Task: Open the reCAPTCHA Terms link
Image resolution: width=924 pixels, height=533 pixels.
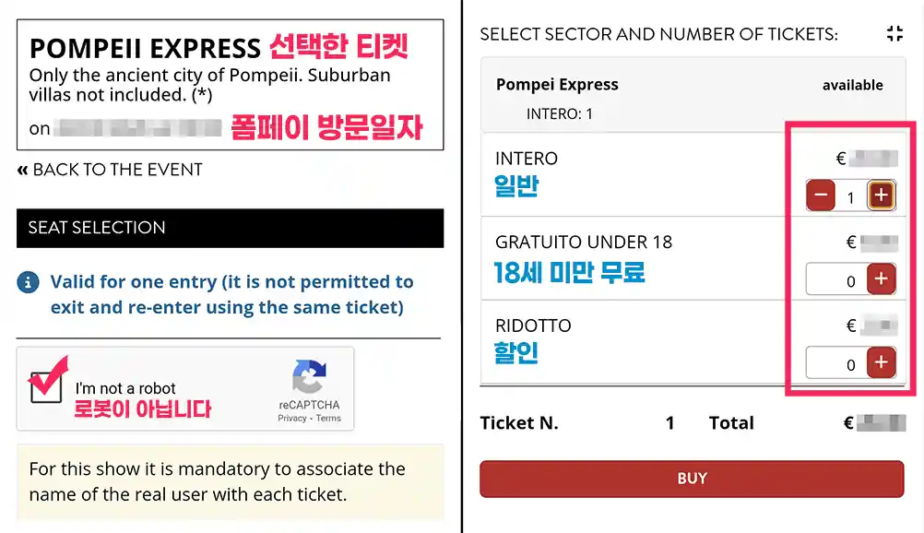Action: (328, 418)
